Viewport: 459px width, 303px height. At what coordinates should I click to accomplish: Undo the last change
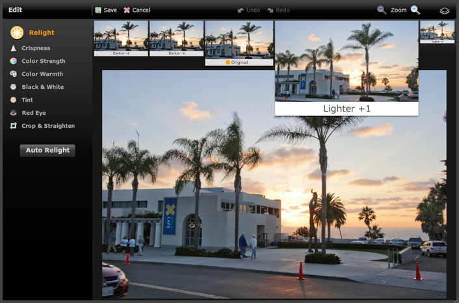[250, 10]
